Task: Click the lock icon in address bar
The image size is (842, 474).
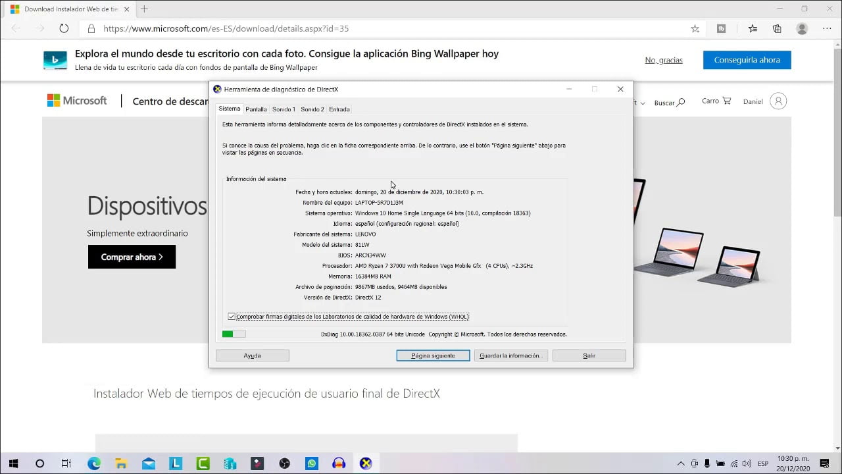Action: pos(91,29)
